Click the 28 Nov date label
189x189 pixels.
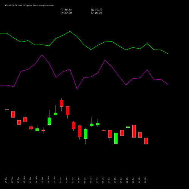[x=54, y=180]
